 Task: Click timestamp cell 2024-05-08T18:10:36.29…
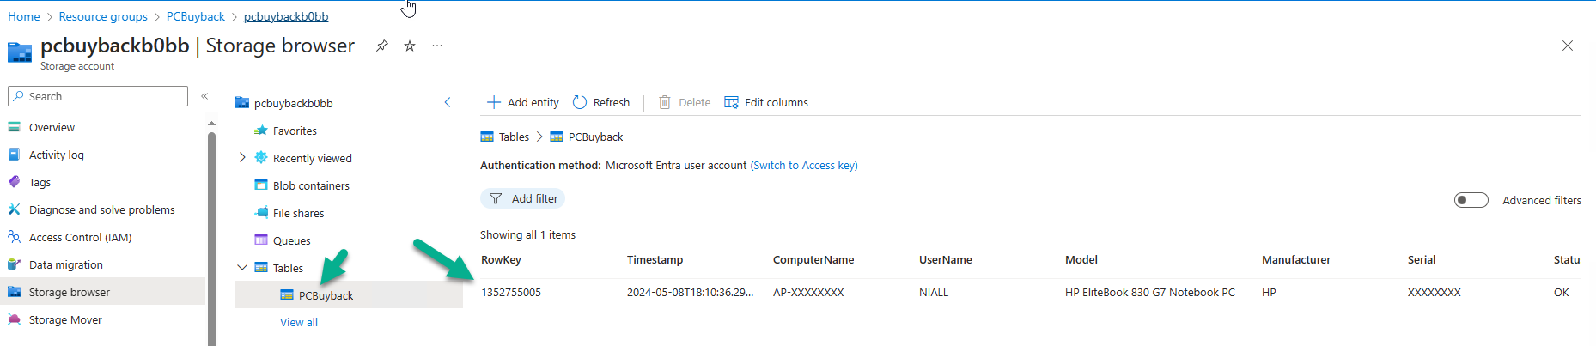[690, 292]
